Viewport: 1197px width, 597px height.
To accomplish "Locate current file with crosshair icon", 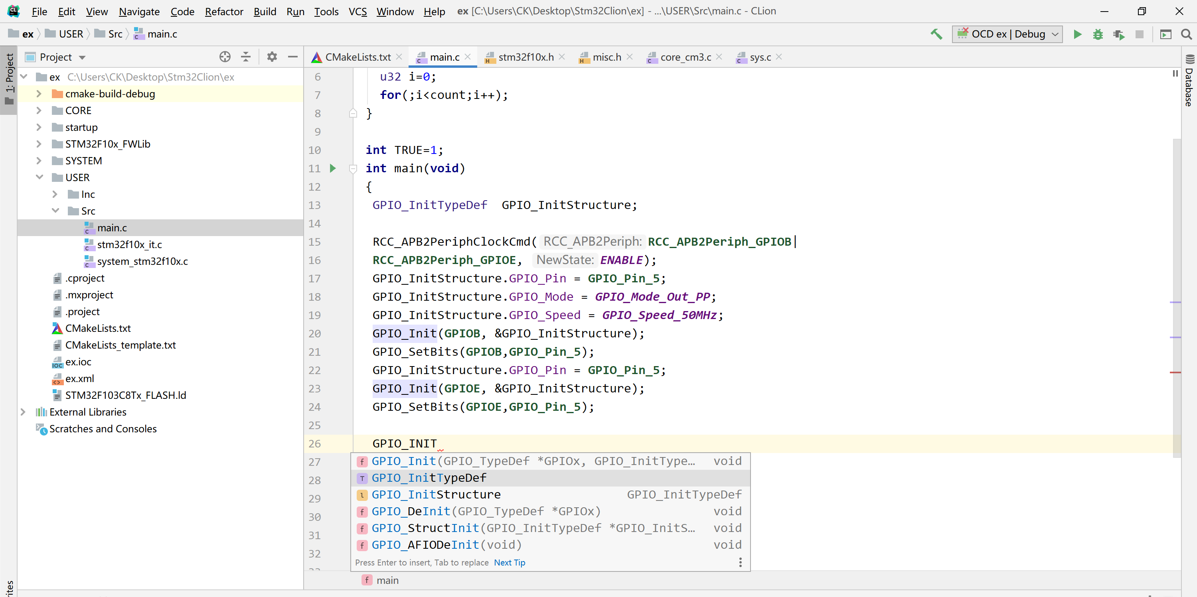I will point(225,57).
